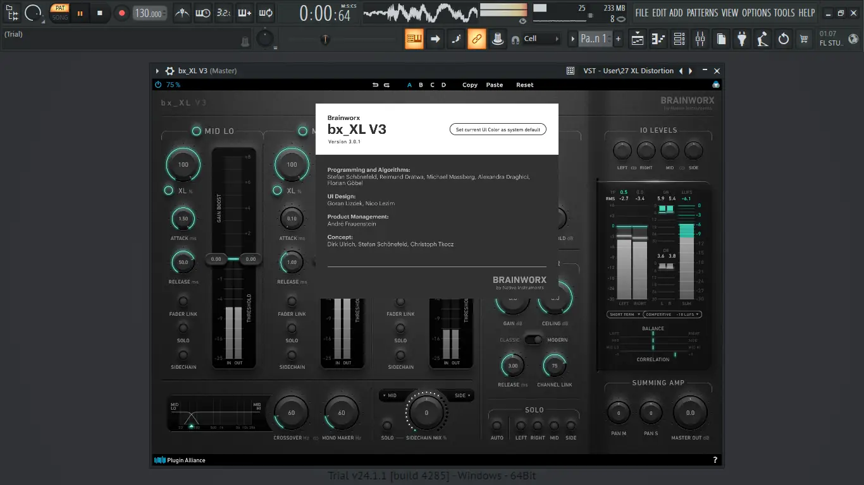Open the Channel rack icon
864x485 pixels.
click(x=679, y=39)
